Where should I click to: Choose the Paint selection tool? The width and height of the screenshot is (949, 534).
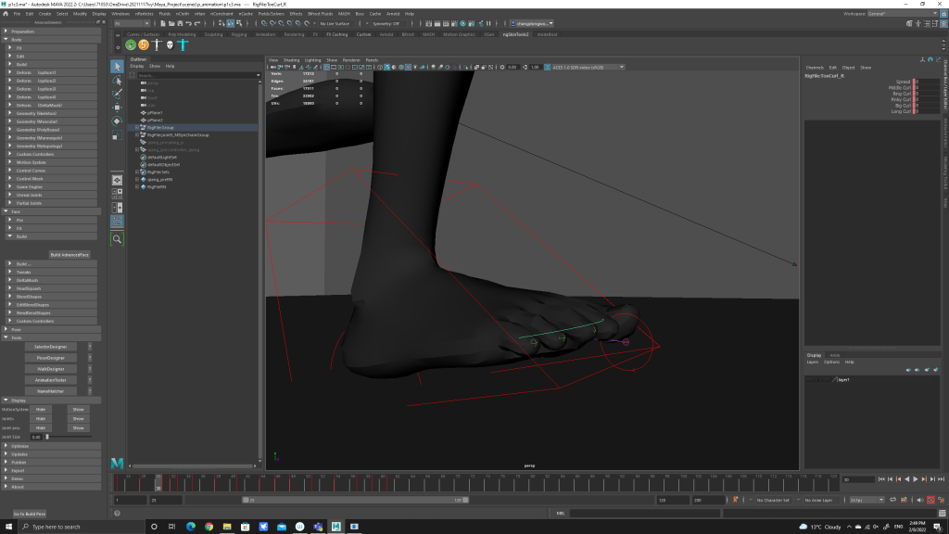[117, 94]
